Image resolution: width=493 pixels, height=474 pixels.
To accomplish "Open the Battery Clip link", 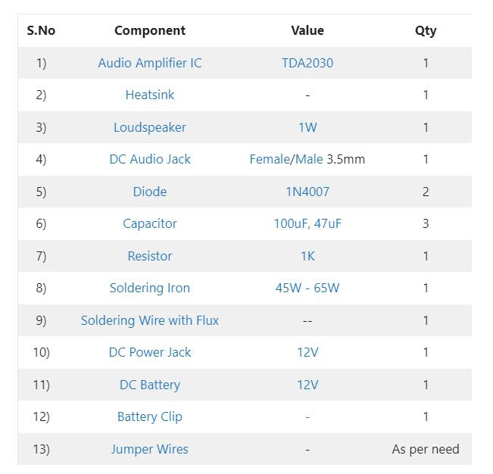I will coord(150,417).
